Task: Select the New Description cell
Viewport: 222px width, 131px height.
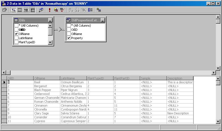Action: click(x=180, y=114)
